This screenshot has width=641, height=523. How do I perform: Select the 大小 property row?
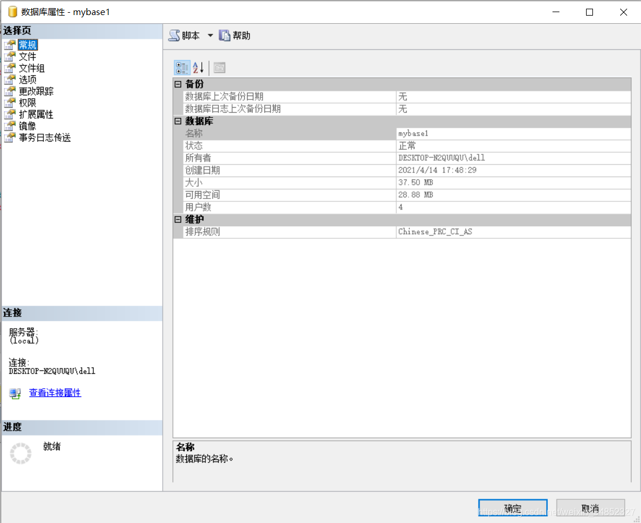pyautogui.click(x=407, y=182)
